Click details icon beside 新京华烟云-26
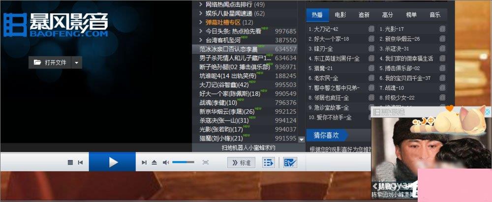Image resolution: width=492 pixels, height=202 pixels. [442, 39]
